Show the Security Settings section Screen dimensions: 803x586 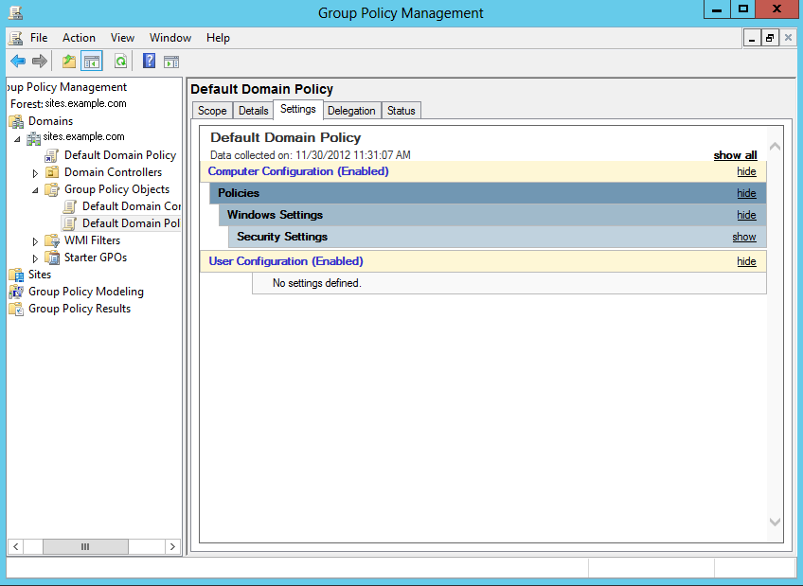(744, 237)
